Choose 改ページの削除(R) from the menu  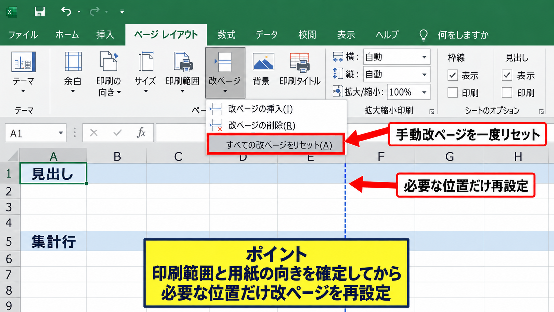tap(276, 125)
